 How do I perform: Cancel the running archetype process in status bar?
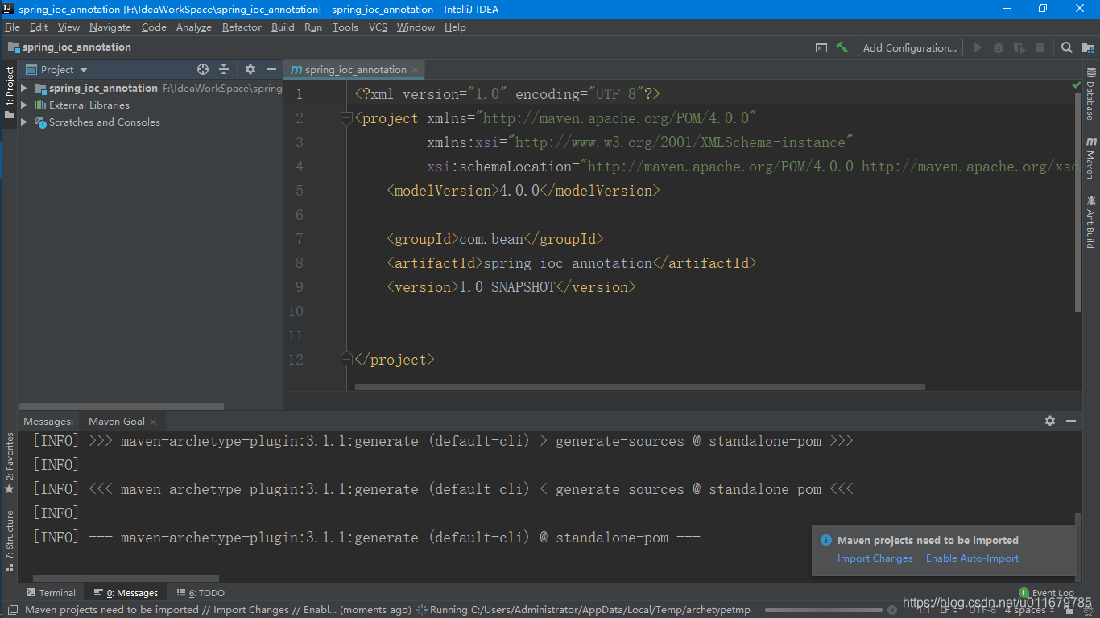(x=891, y=610)
